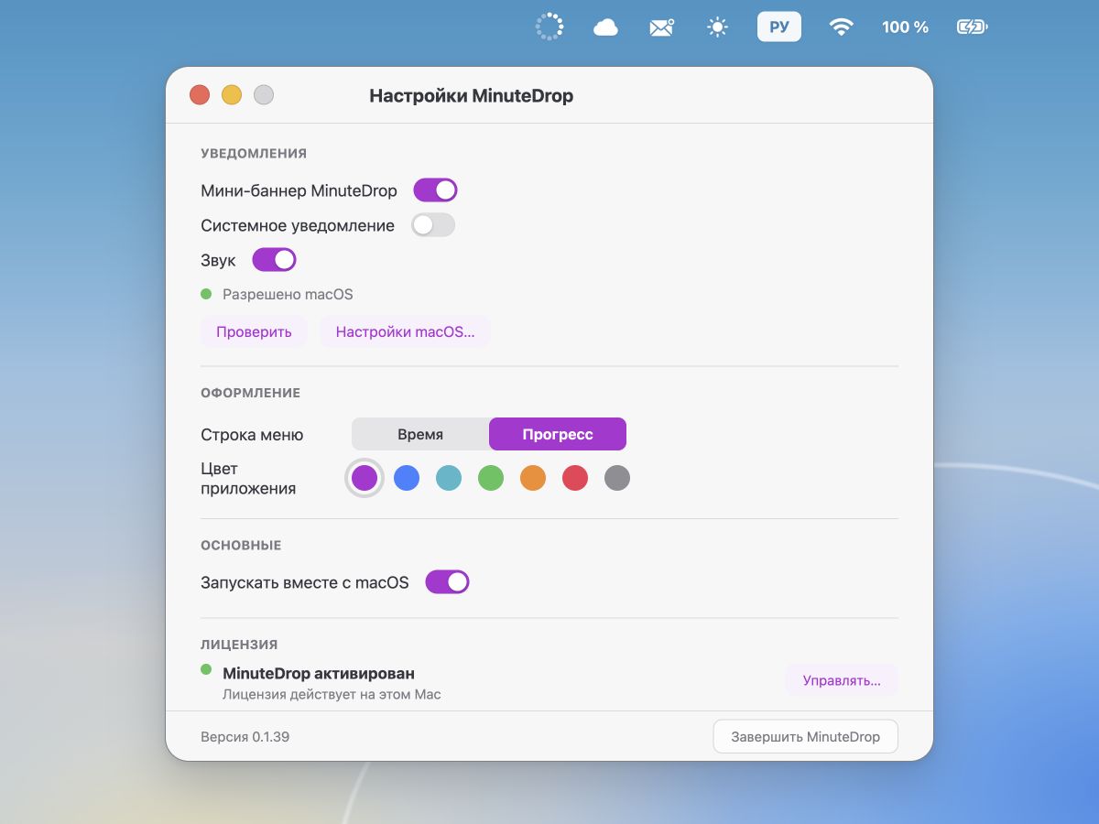Toggle the Запускать вместе с macOS switch
This screenshot has width=1099, height=824.
coord(447,582)
